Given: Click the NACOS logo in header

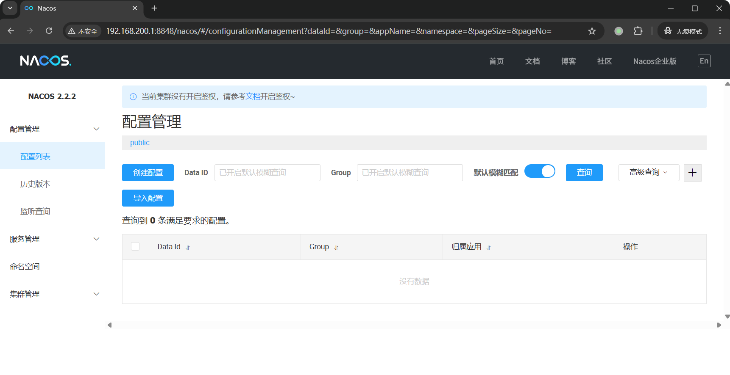Looking at the screenshot, I should click(x=46, y=61).
